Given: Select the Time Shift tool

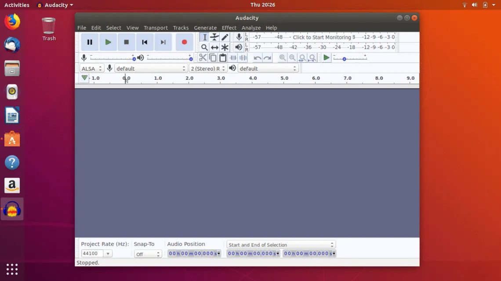Looking at the screenshot, I should 214,47.
